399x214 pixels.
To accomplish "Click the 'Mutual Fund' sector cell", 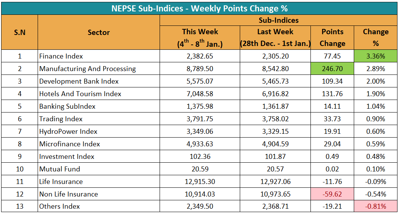I will pyautogui.click(x=60, y=169).
